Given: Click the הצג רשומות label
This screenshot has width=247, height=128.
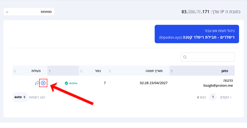Looking at the screenshot, I should tap(37, 97).
